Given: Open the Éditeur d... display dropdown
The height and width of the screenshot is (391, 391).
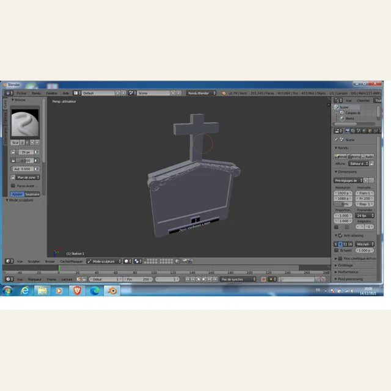Looking at the screenshot, I should click(x=359, y=164).
